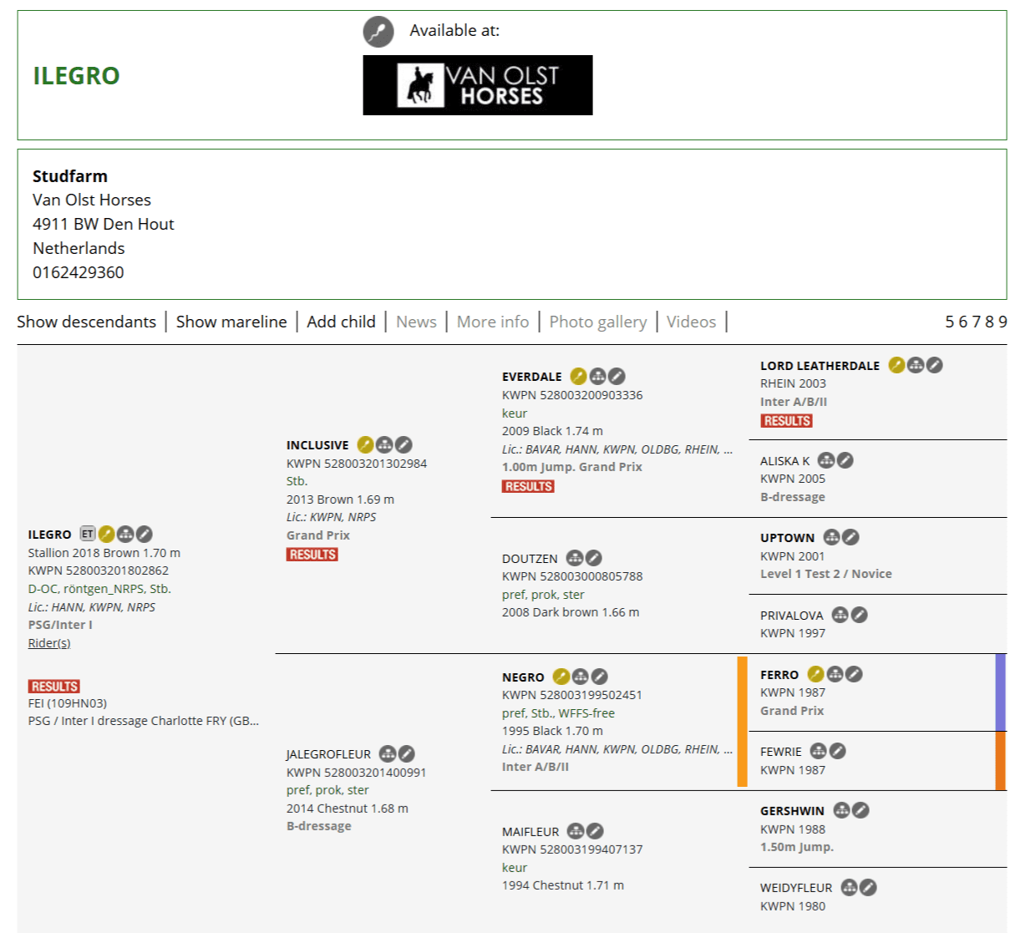Viewport: 1010px width, 933px height.
Task: Open pedigree tree icon for UPTOWN
Action: 831,537
